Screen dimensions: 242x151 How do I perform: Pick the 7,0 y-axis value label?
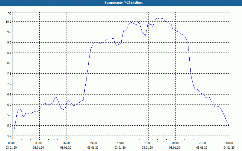coord(9,84)
